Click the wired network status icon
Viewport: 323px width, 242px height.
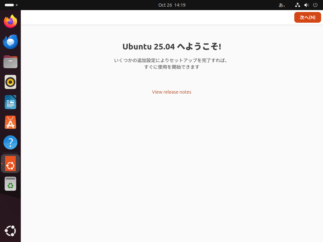click(x=297, y=5)
